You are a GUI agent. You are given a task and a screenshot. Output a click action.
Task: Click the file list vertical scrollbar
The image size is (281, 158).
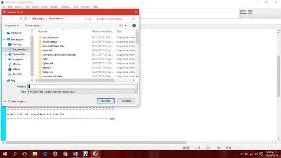pyautogui.click(x=137, y=38)
